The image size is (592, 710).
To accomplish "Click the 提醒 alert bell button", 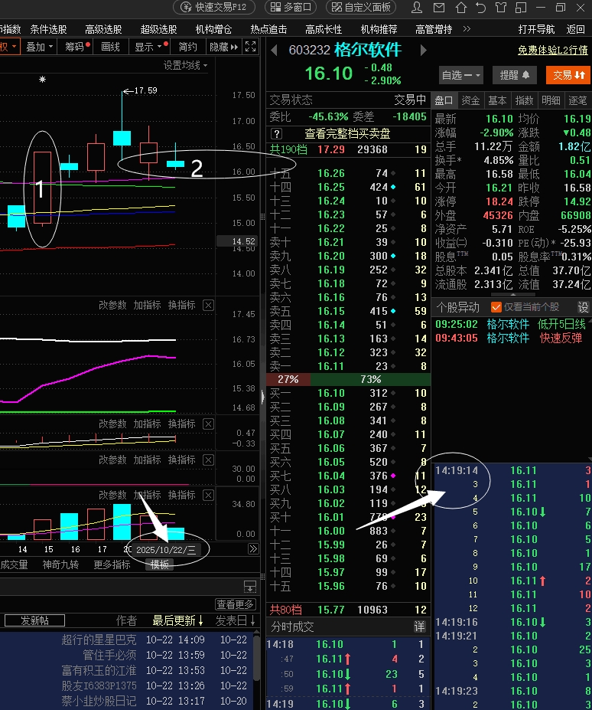I will [515, 75].
